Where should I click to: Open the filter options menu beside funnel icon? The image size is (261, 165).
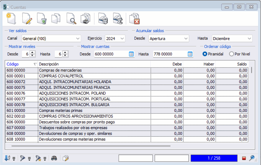(x=29, y=159)
